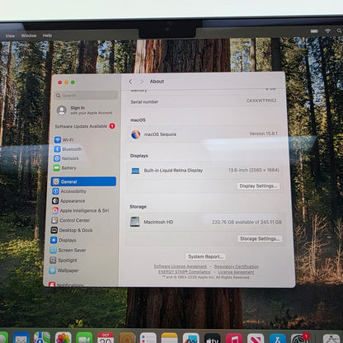This screenshot has width=343, height=343.
Task: Launch Music from the Dock
Action: tap(234, 338)
